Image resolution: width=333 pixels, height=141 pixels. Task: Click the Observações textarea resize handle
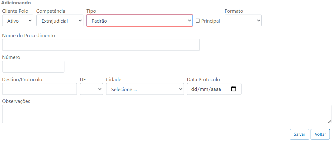(x=329, y=121)
